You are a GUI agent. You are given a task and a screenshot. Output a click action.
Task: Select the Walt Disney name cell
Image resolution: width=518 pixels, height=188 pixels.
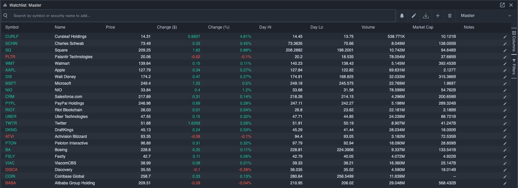coord(65,77)
